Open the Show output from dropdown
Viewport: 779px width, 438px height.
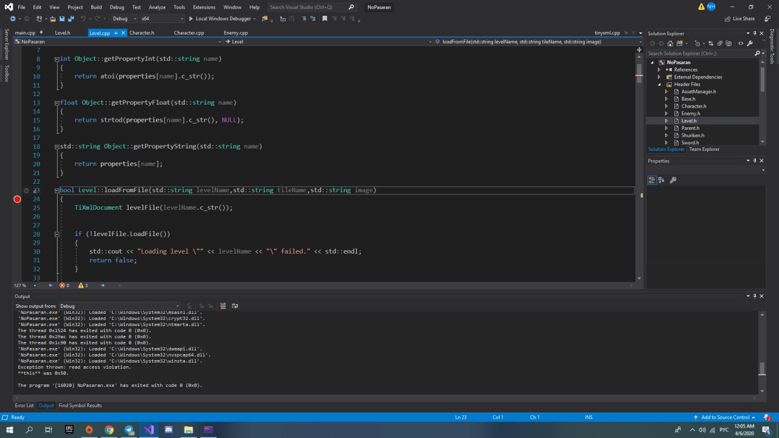119,306
